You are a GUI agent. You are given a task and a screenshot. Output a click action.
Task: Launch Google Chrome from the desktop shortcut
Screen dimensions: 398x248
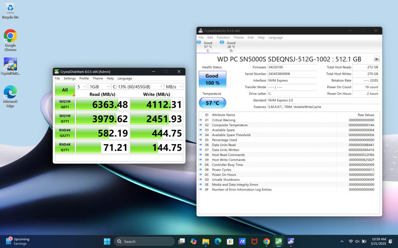pyautogui.click(x=10, y=40)
